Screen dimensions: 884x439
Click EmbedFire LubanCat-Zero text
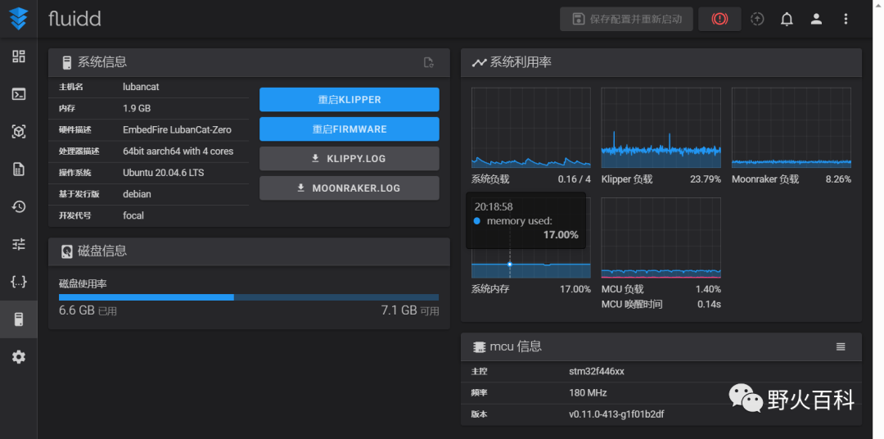(x=177, y=129)
